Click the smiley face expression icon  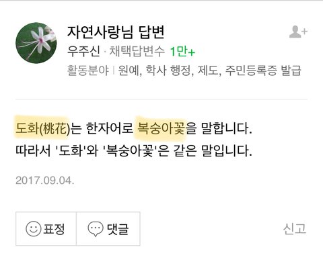(34, 229)
